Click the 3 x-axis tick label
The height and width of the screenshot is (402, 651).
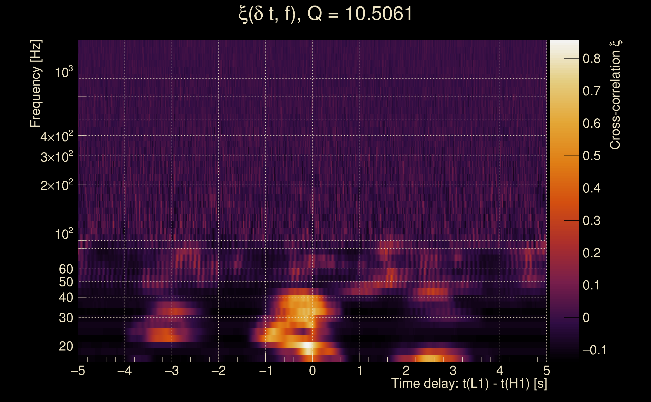(x=453, y=371)
